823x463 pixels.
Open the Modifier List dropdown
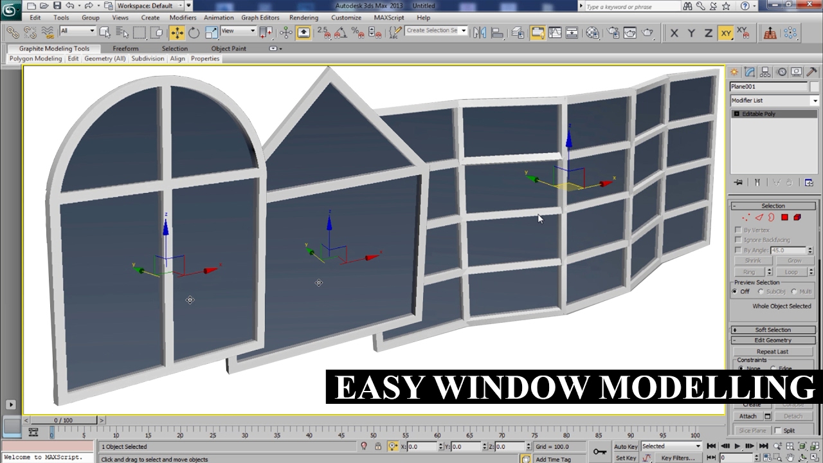774,100
